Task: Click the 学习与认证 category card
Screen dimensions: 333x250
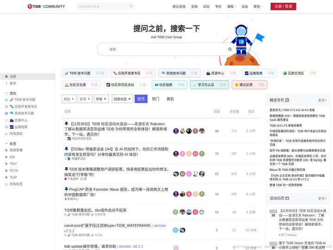Action: click(210, 85)
